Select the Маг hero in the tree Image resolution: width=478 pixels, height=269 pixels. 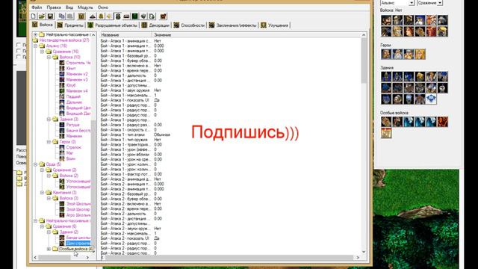click(x=69, y=153)
